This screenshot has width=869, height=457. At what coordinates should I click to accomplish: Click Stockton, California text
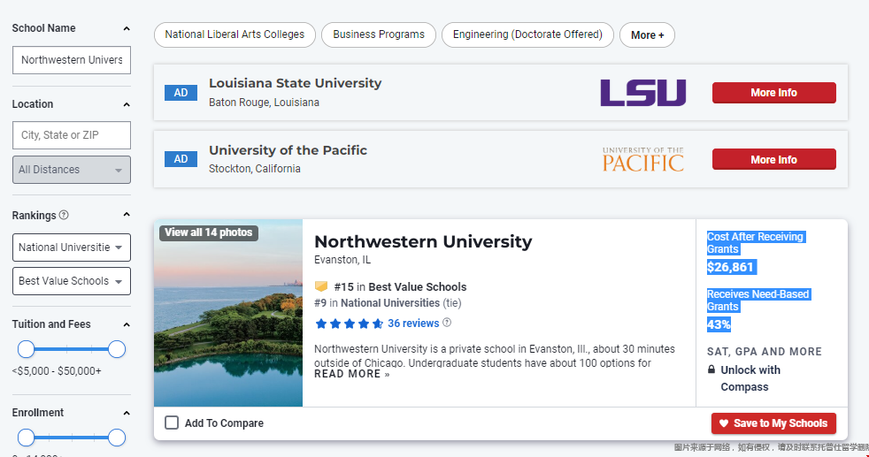click(x=254, y=169)
